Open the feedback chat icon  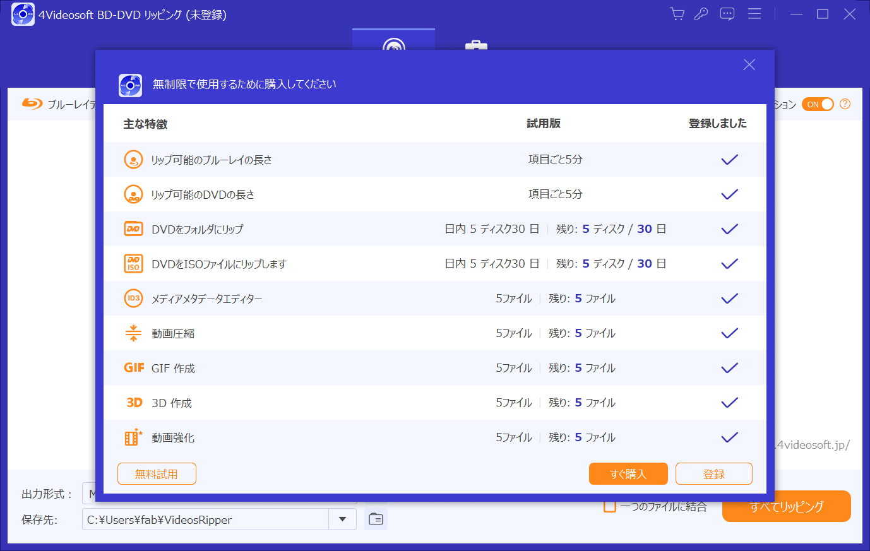pos(727,14)
